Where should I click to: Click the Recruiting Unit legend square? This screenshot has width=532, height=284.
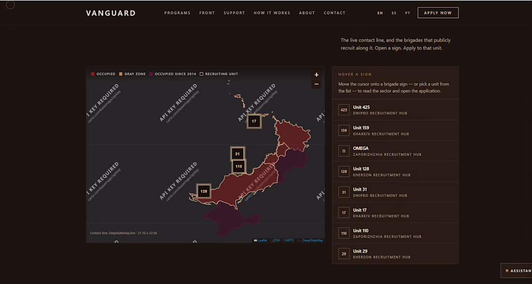pos(202,74)
